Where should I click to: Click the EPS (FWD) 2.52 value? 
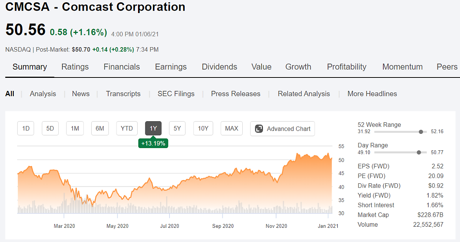point(437,166)
